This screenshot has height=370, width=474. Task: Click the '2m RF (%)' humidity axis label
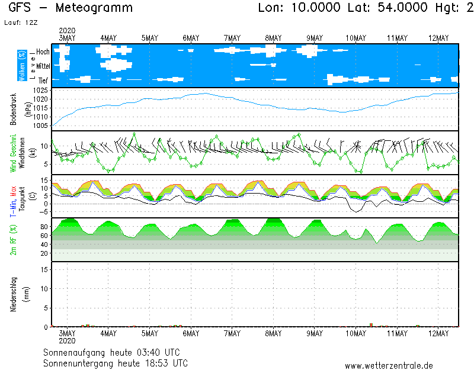(x=13, y=240)
